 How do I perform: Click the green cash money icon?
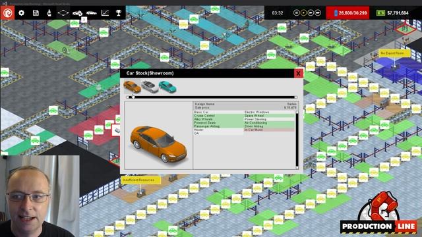[x=380, y=13]
